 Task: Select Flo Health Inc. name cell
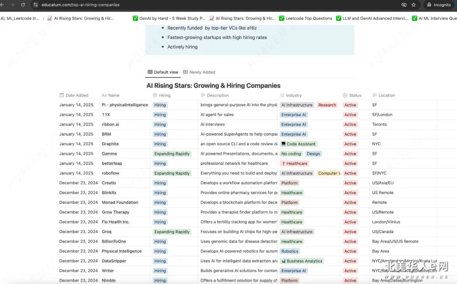(116, 222)
